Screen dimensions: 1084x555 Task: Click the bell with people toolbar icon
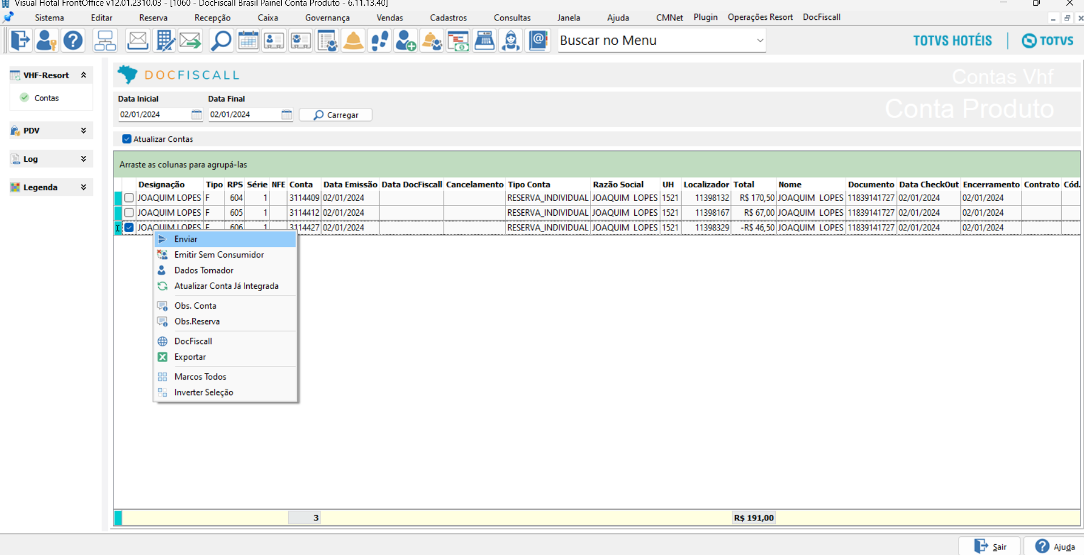[432, 41]
